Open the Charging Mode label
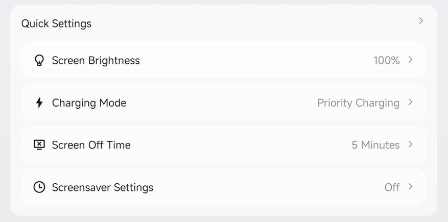 click(89, 103)
